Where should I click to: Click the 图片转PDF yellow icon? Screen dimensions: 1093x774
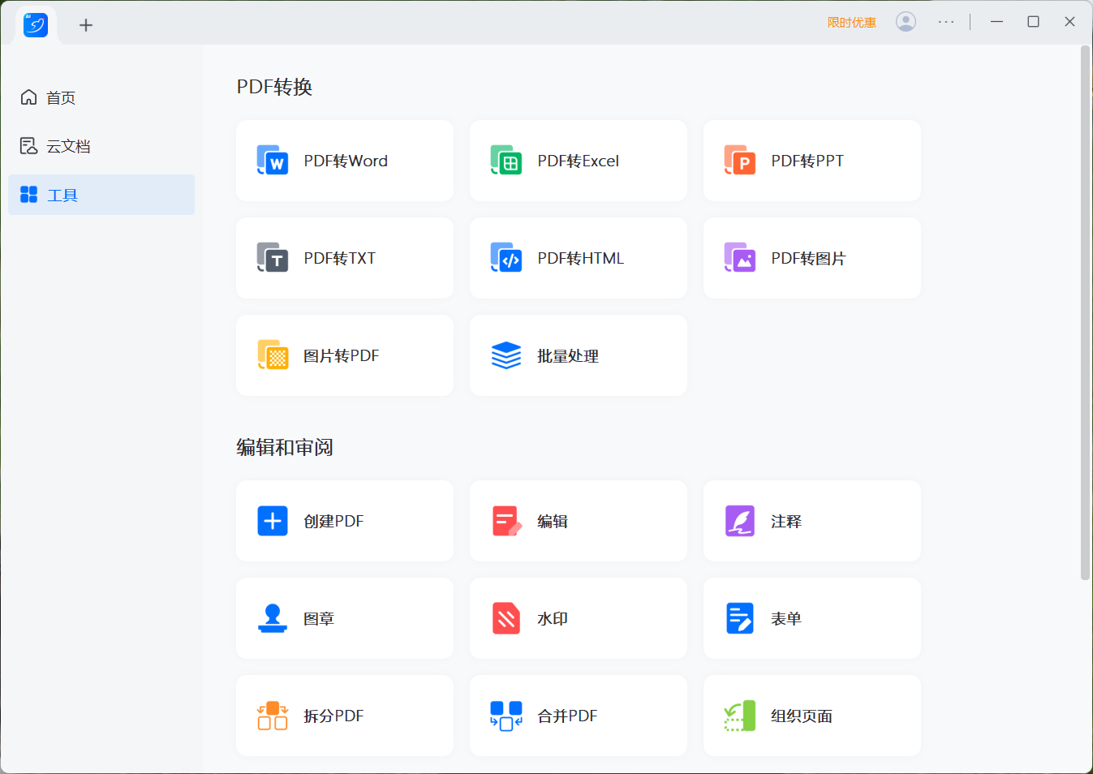click(x=273, y=355)
